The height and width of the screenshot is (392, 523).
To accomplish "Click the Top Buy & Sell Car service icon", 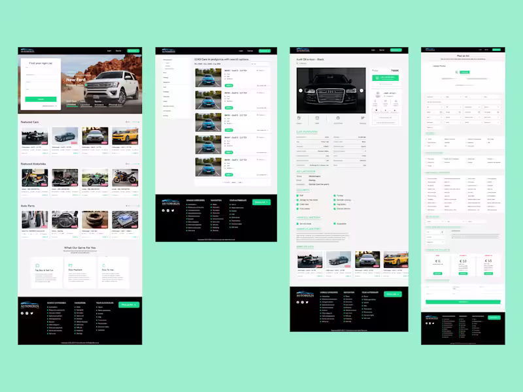I will click(x=37, y=266).
